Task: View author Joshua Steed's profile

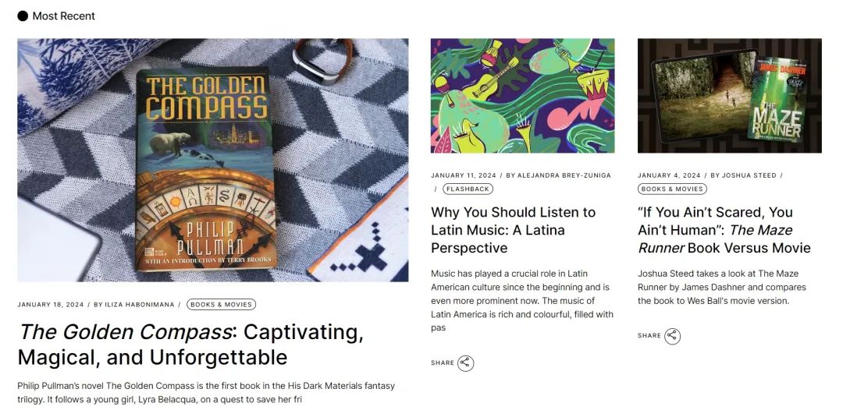Action: (749, 175)
